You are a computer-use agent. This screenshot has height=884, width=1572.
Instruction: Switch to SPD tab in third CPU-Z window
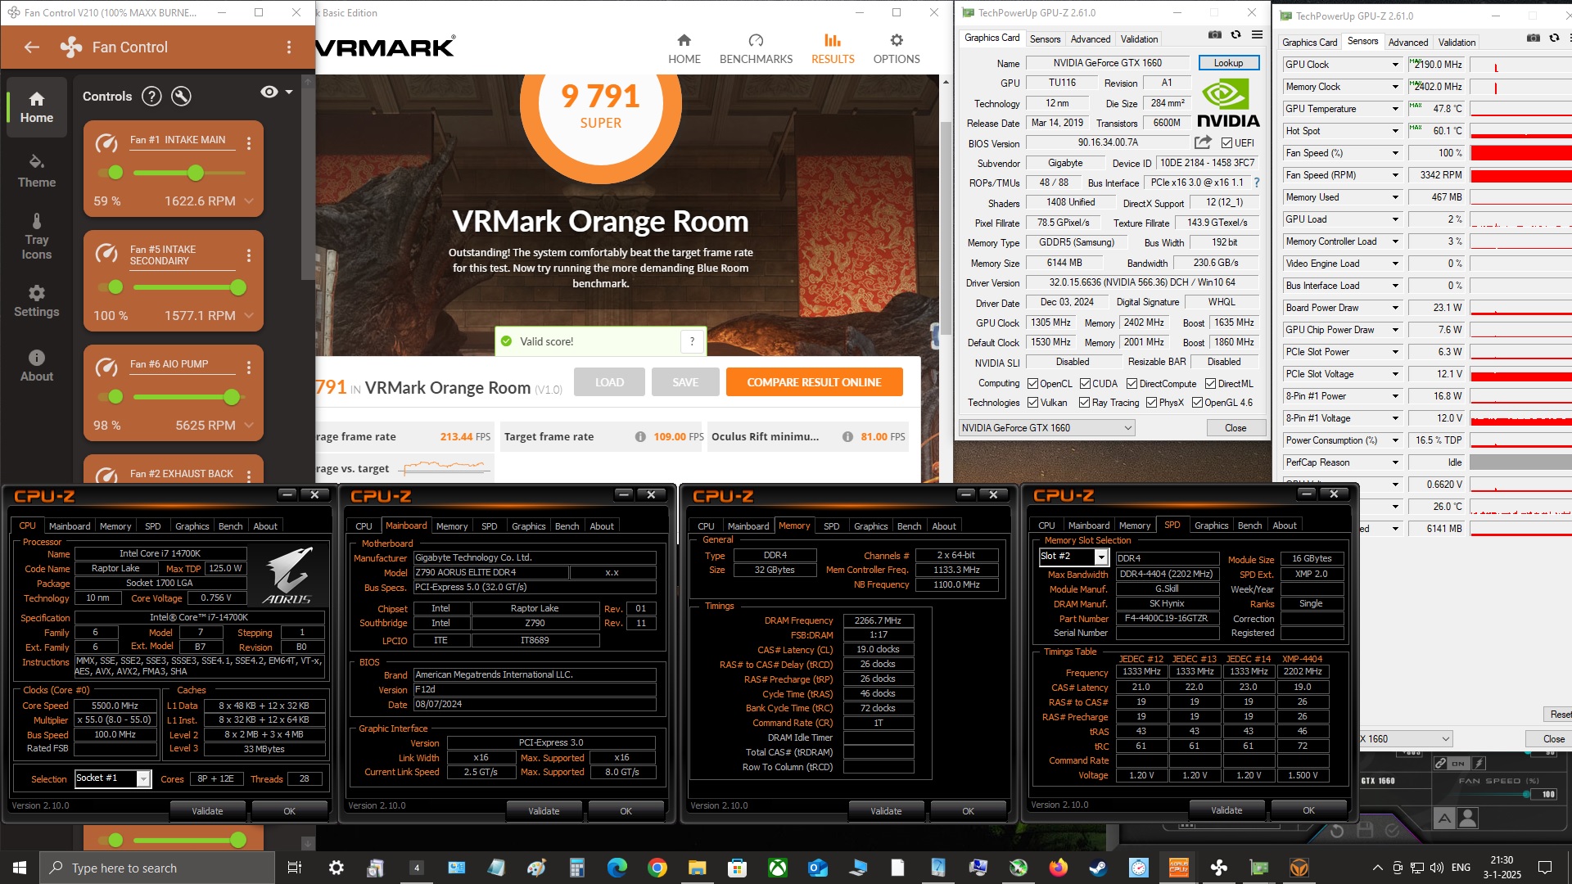click(x=831, y=526)
